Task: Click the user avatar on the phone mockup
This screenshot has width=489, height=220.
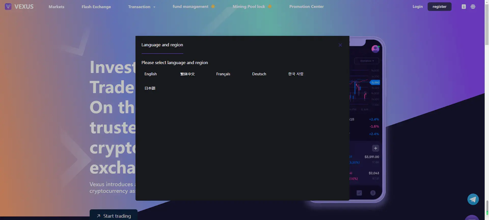Action: [x=375, y=49]
